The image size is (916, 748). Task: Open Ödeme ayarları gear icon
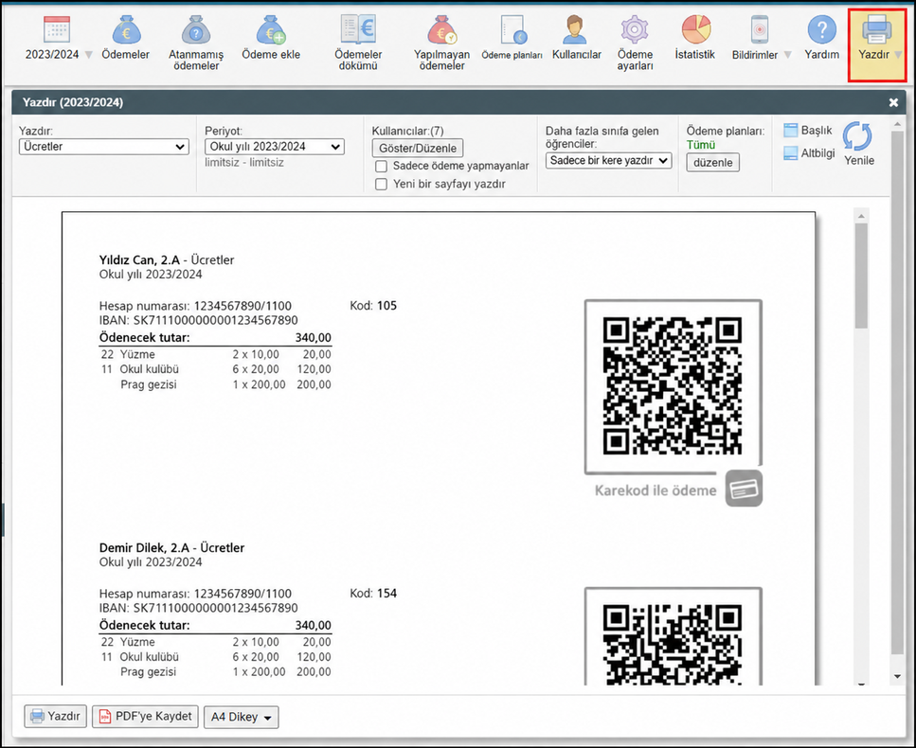(x=635, y=29)
